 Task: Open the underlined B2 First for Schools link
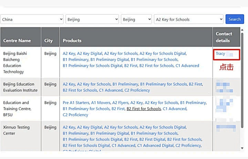(144, 109)
